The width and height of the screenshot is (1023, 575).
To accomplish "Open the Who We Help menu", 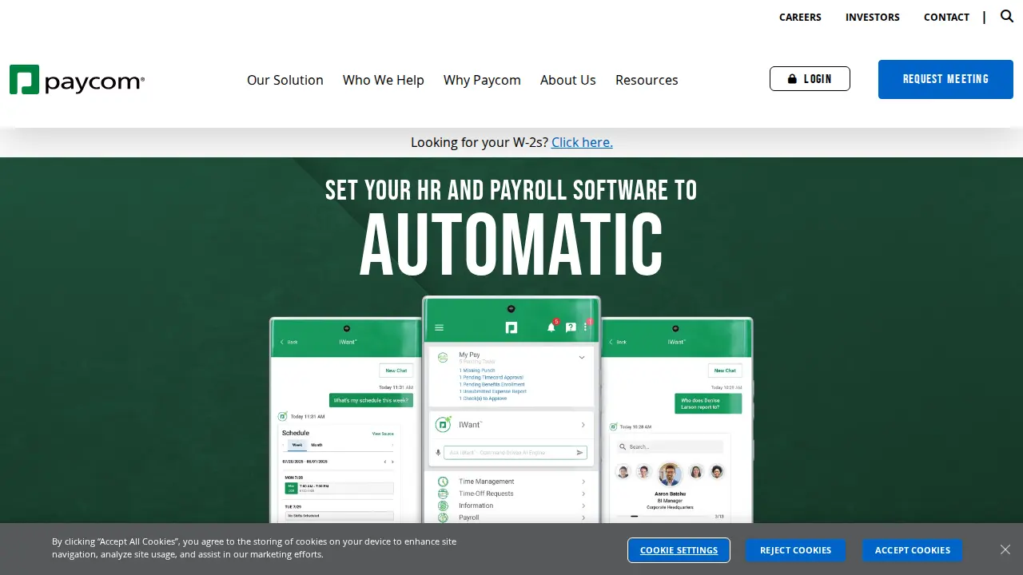I will 384,80.
